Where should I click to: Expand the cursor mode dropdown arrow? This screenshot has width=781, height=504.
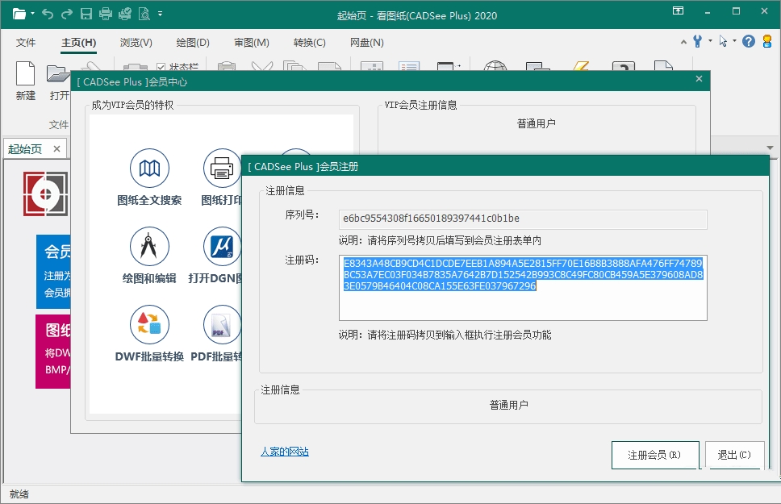735,41
